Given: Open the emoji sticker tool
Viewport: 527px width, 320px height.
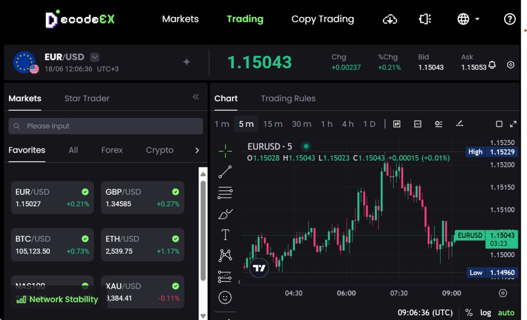Looking at the screenshot, I should (225, 297).
